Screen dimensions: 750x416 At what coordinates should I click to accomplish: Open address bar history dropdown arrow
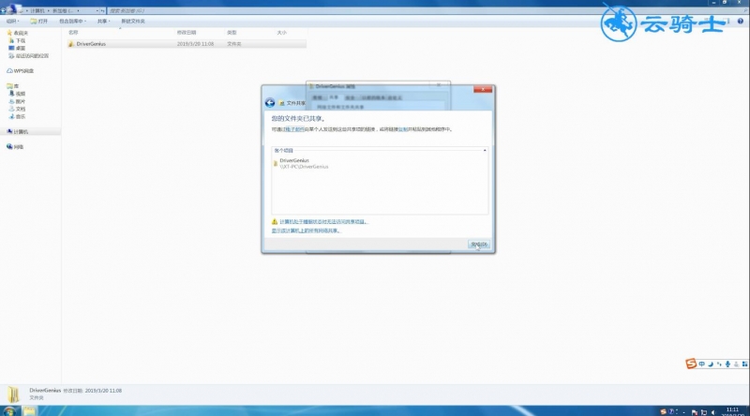97,10
